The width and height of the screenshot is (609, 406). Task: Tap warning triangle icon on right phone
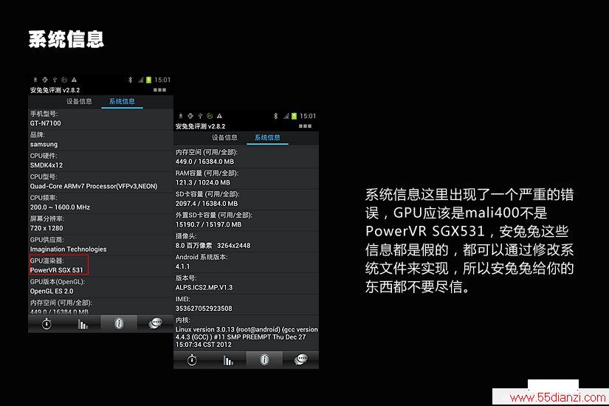tap(219, 116)
